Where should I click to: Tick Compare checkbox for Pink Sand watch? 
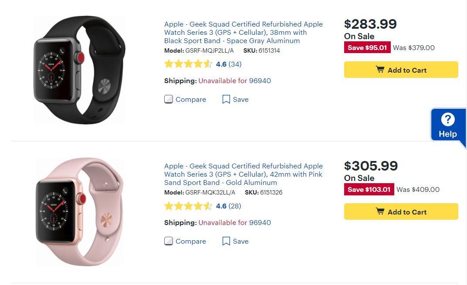click(169, 241)
